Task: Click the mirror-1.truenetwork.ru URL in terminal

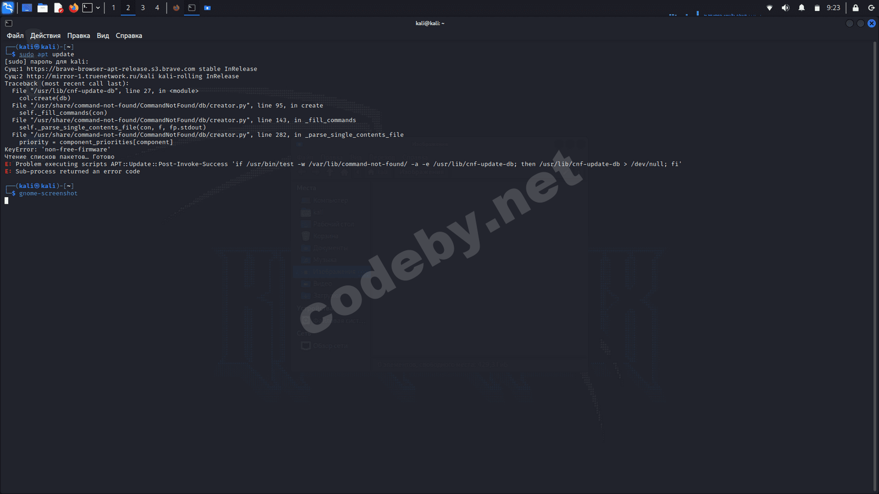Action: click(x=91, y=76)
